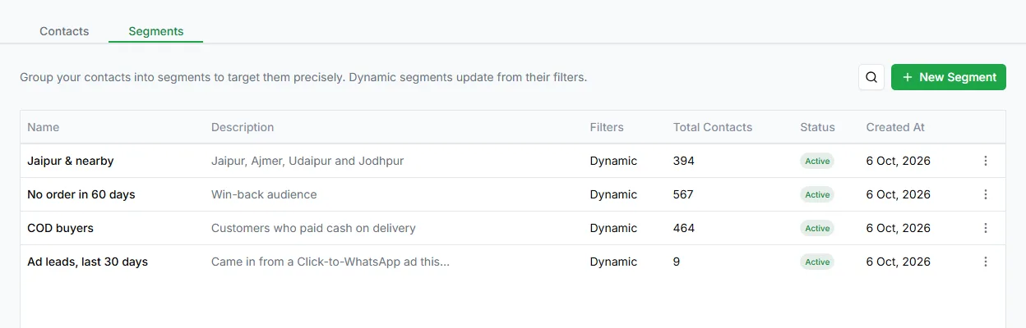The width and height of the screenshot is (1026, 328).
Task: Create a New Segment
Action: [949, 77]
